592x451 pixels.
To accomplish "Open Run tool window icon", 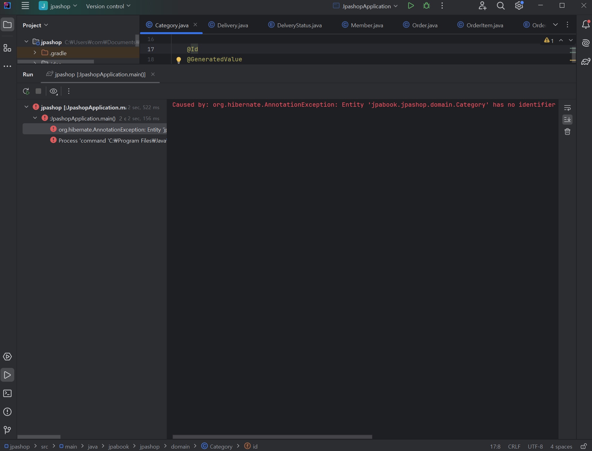I will [x=7, y=375].
